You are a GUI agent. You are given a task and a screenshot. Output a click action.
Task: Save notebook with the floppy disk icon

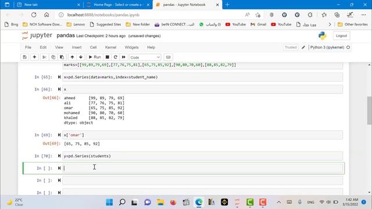pyautogui.click(x=24, y=57)
